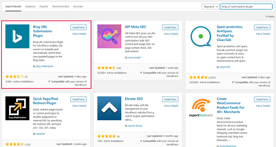Install Now the WP Meta SEO plugin
The image size is (276, 147).
(x=170, y=28)
